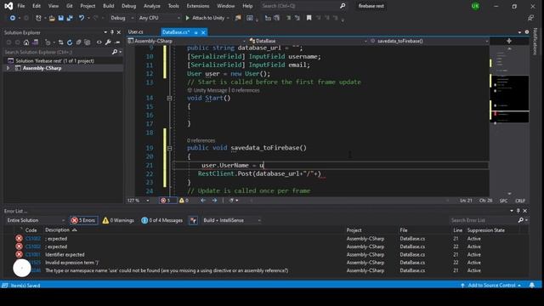Sort Error List by Code column
544x306 pixels.
(x=31, y=230)
